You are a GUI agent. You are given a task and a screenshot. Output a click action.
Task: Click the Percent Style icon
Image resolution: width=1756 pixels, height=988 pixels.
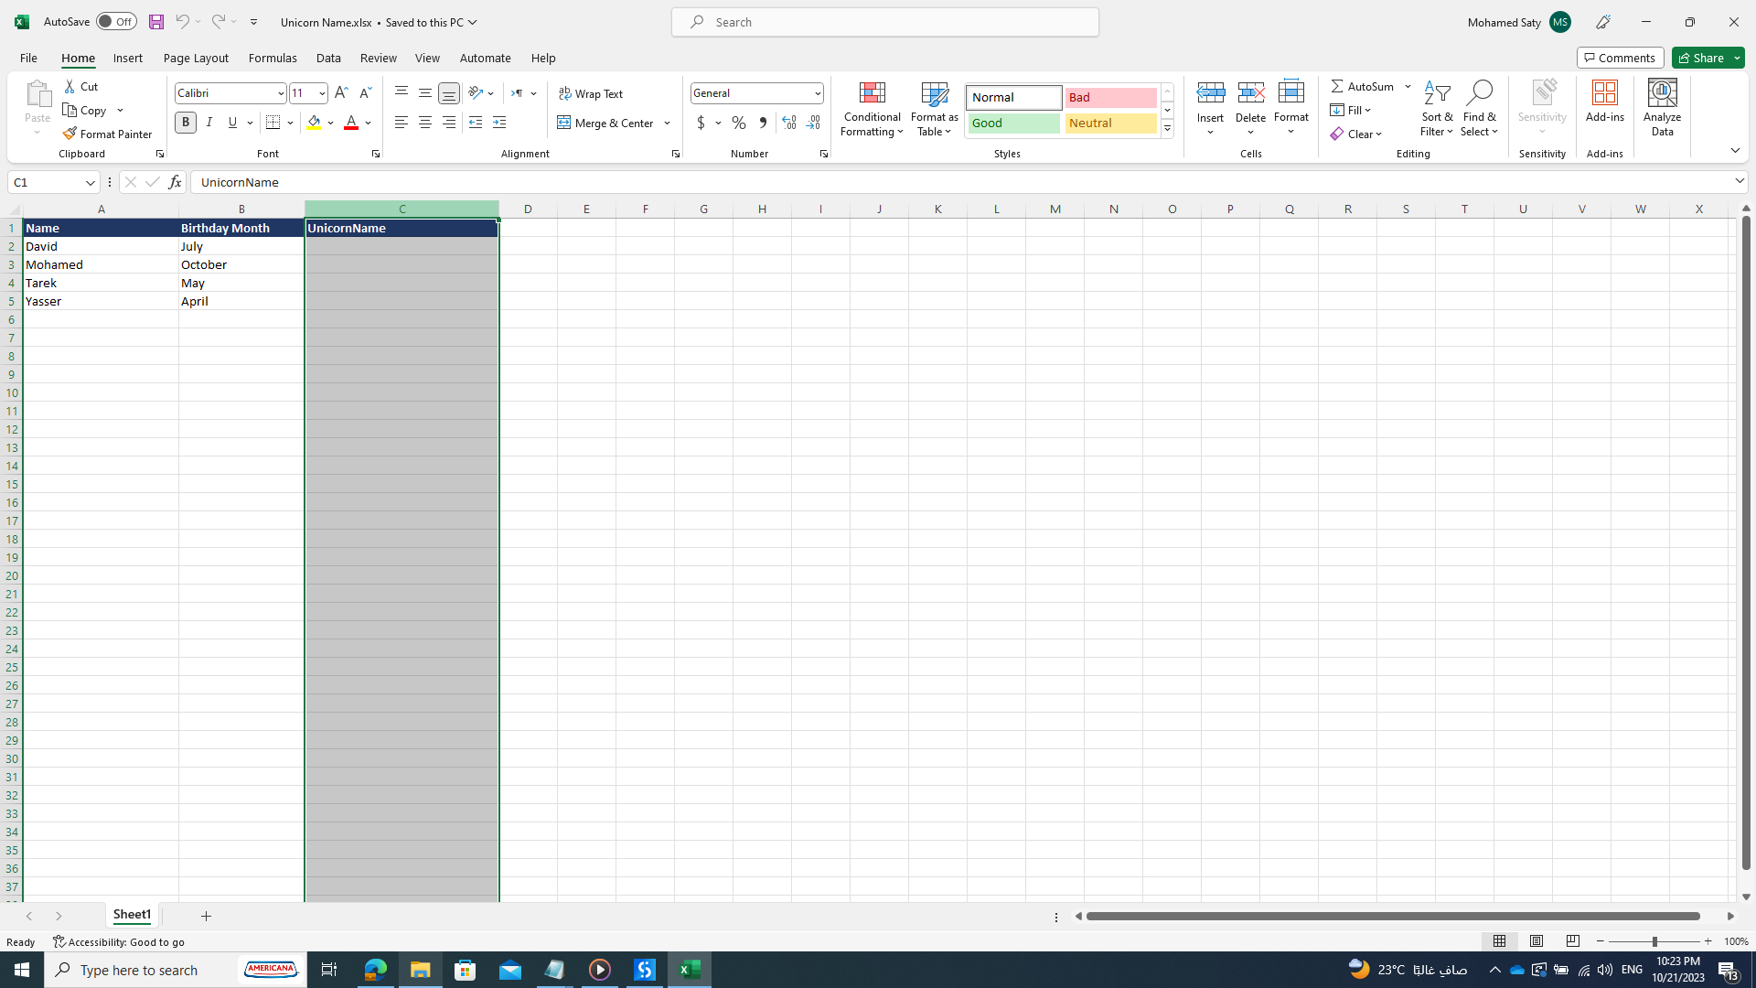pos(738,123)
